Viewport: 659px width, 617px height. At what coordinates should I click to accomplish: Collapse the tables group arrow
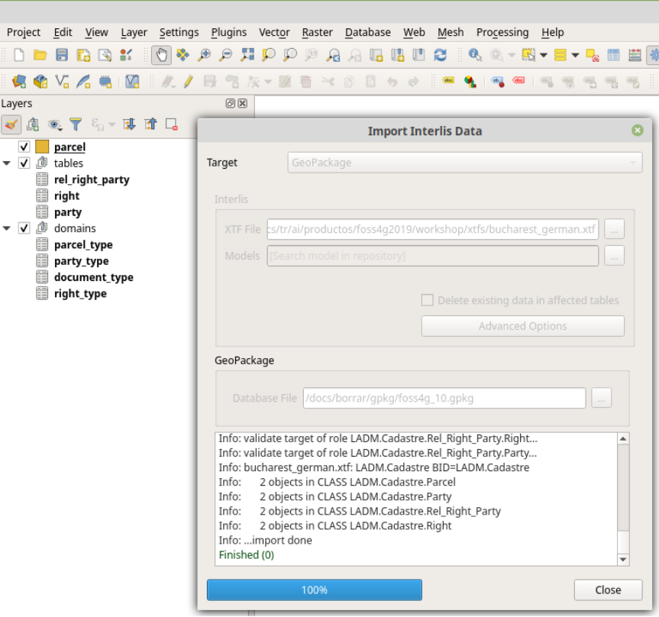(x=6, y=163)
